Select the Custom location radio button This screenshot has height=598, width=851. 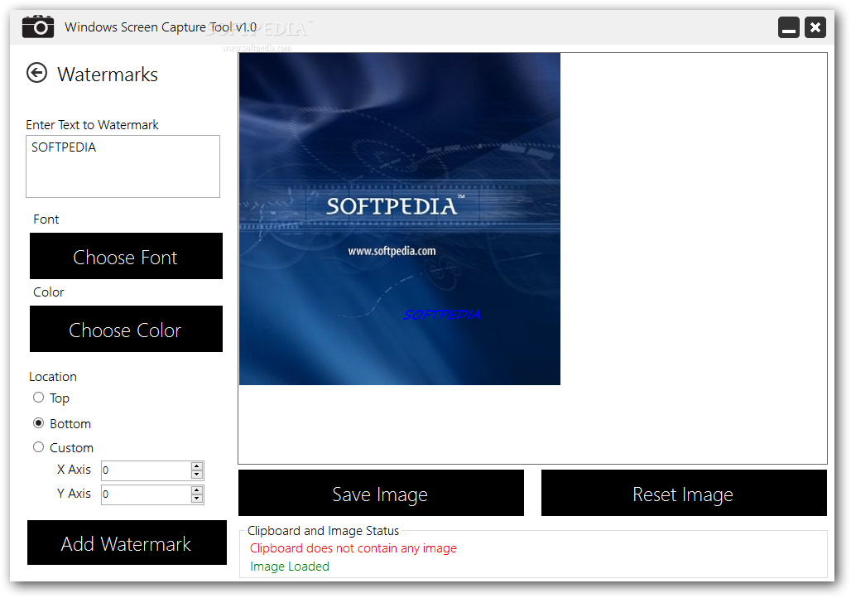(39, 447)
